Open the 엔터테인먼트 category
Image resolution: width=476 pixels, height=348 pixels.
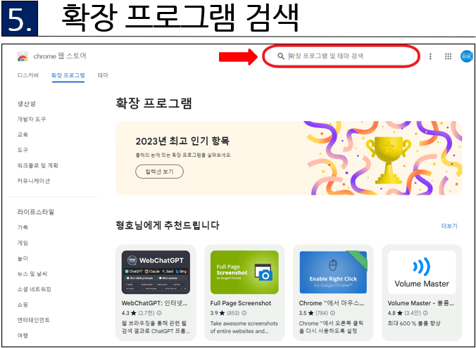(x=34, y=320)
